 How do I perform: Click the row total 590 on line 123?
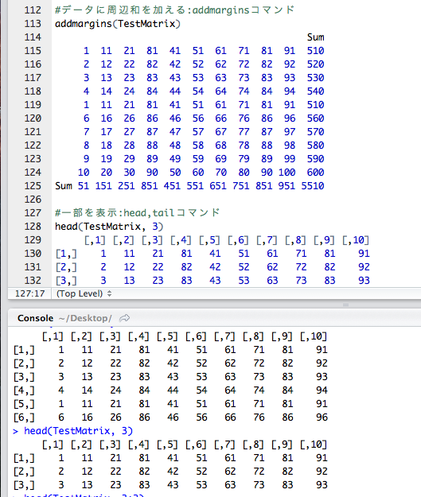click(315, 159)
